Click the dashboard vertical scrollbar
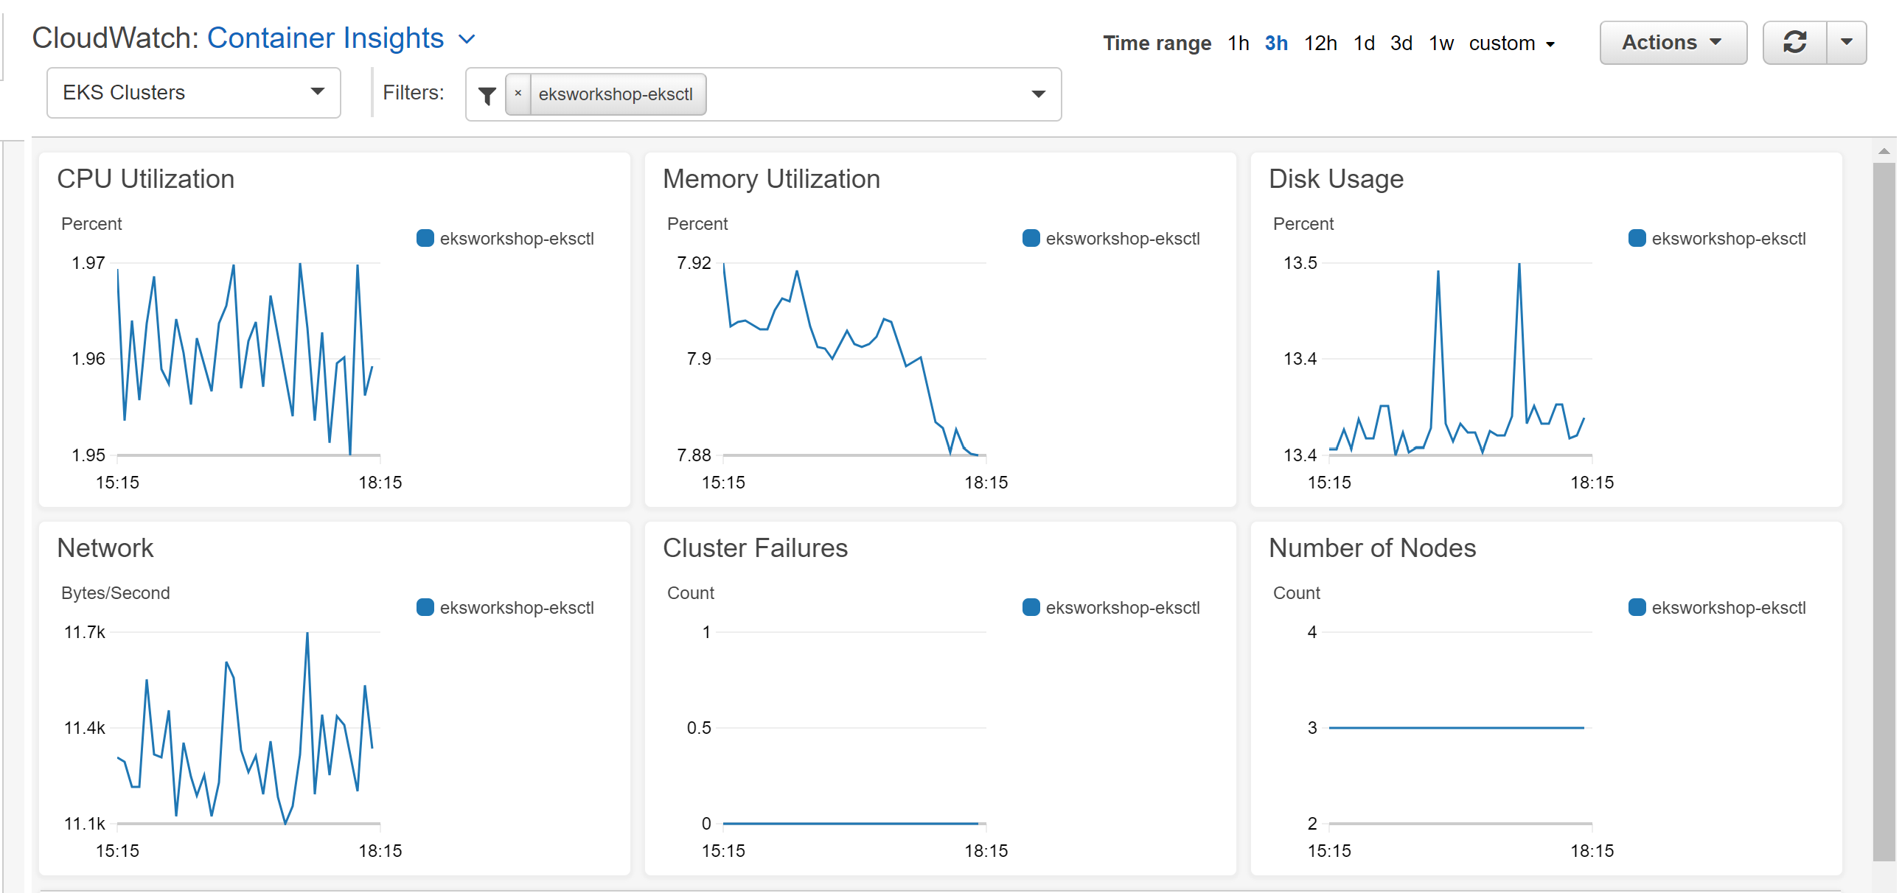Image resolution: width=1902 pixels, height=893 pixels. coord(1884,511)
